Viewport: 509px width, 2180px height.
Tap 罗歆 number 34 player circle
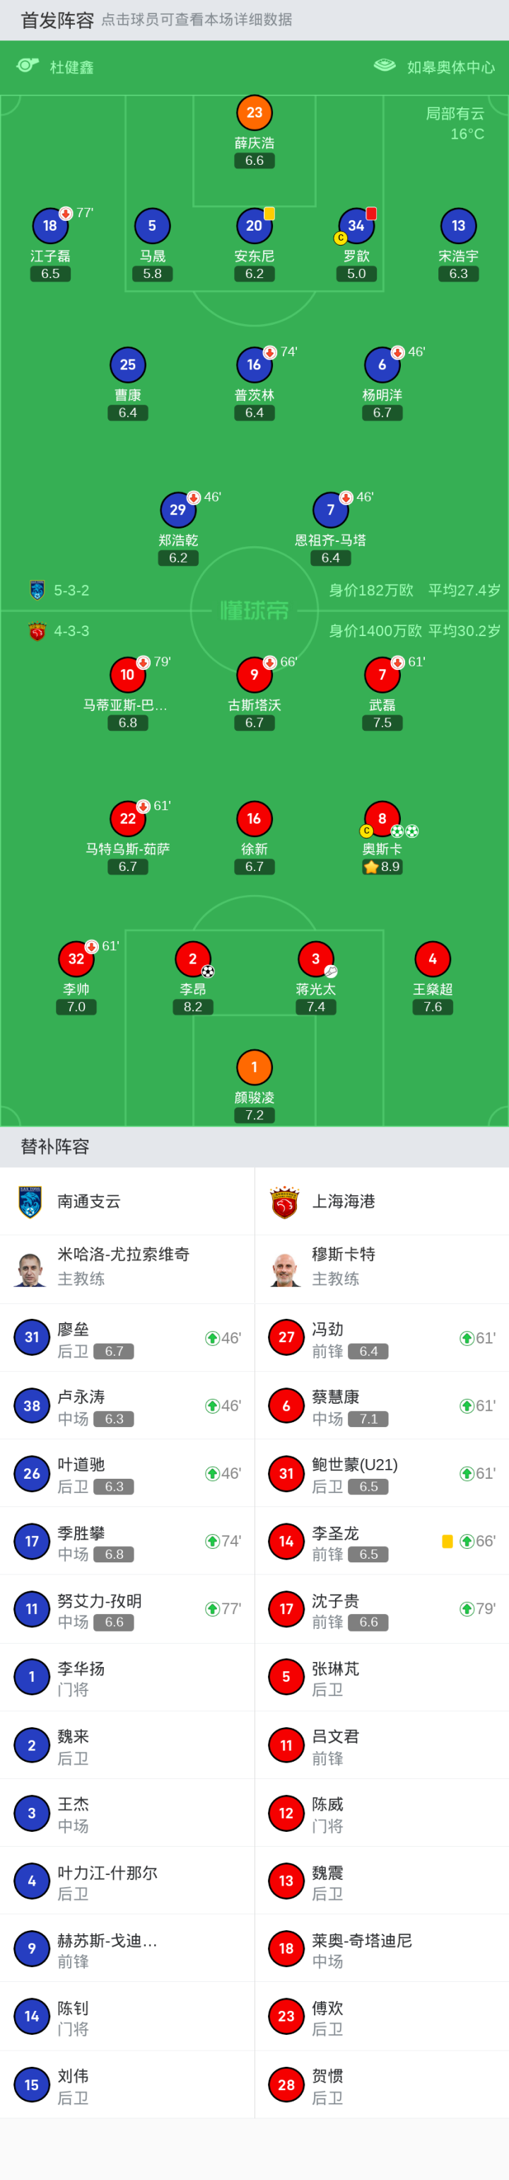tap(356, 226)
